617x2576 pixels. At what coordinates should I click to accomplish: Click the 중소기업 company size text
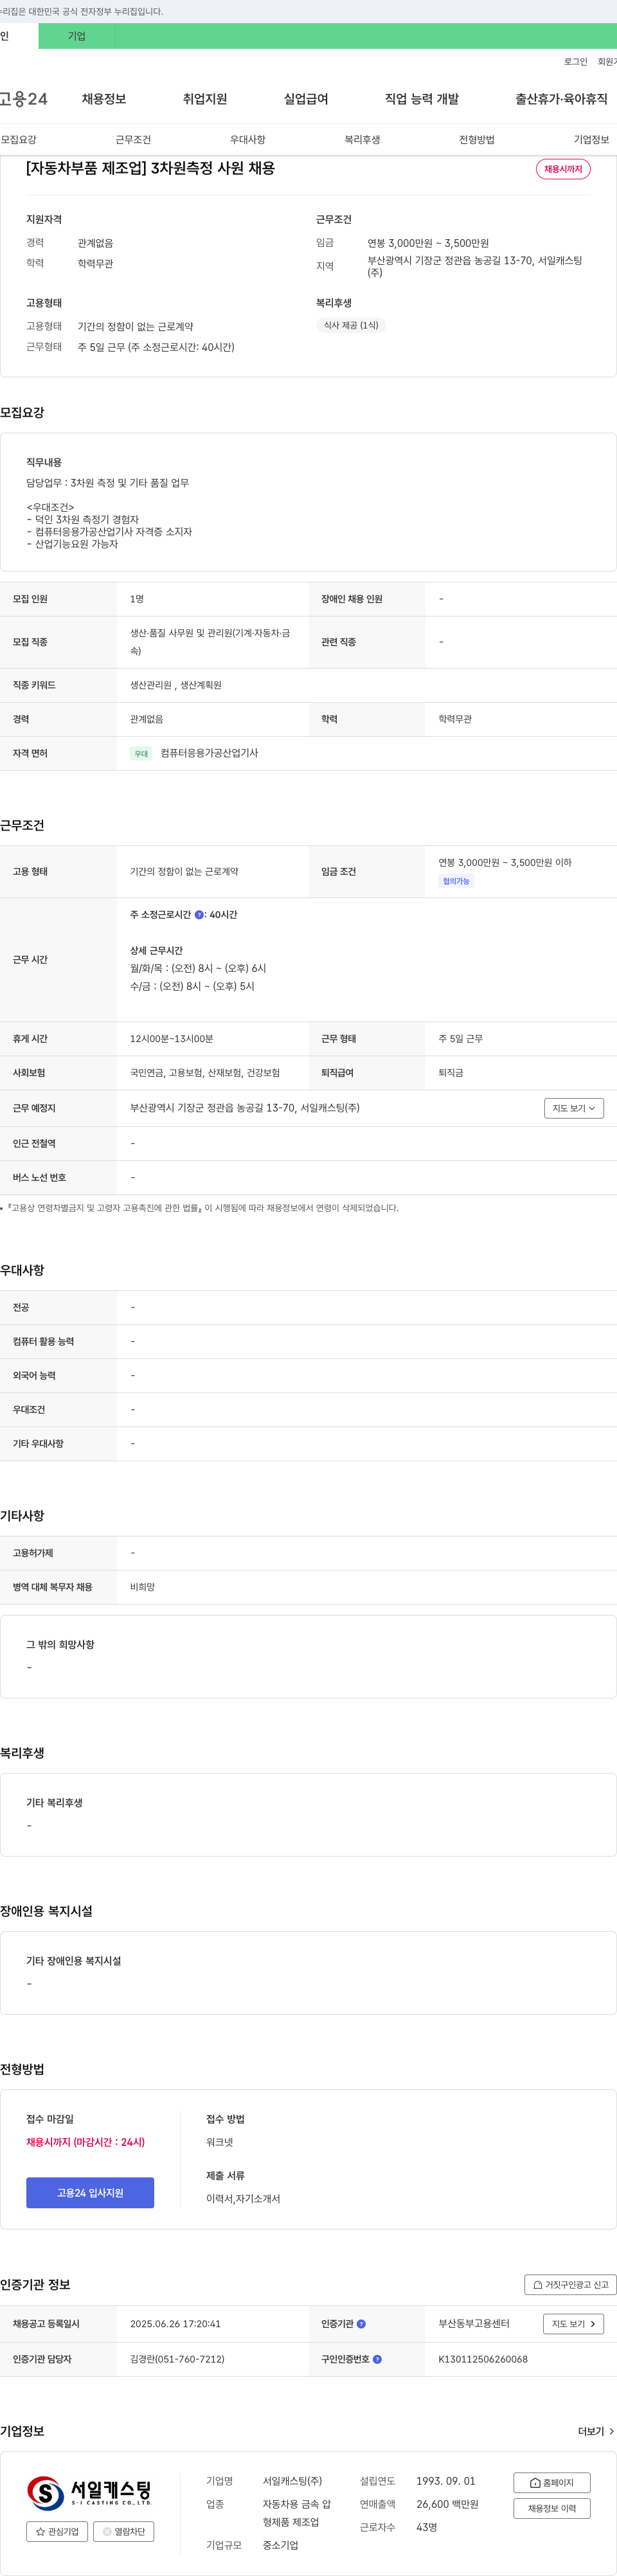(280, 2545)
